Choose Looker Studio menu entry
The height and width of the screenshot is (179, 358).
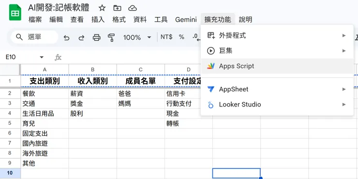pos(277,104)
